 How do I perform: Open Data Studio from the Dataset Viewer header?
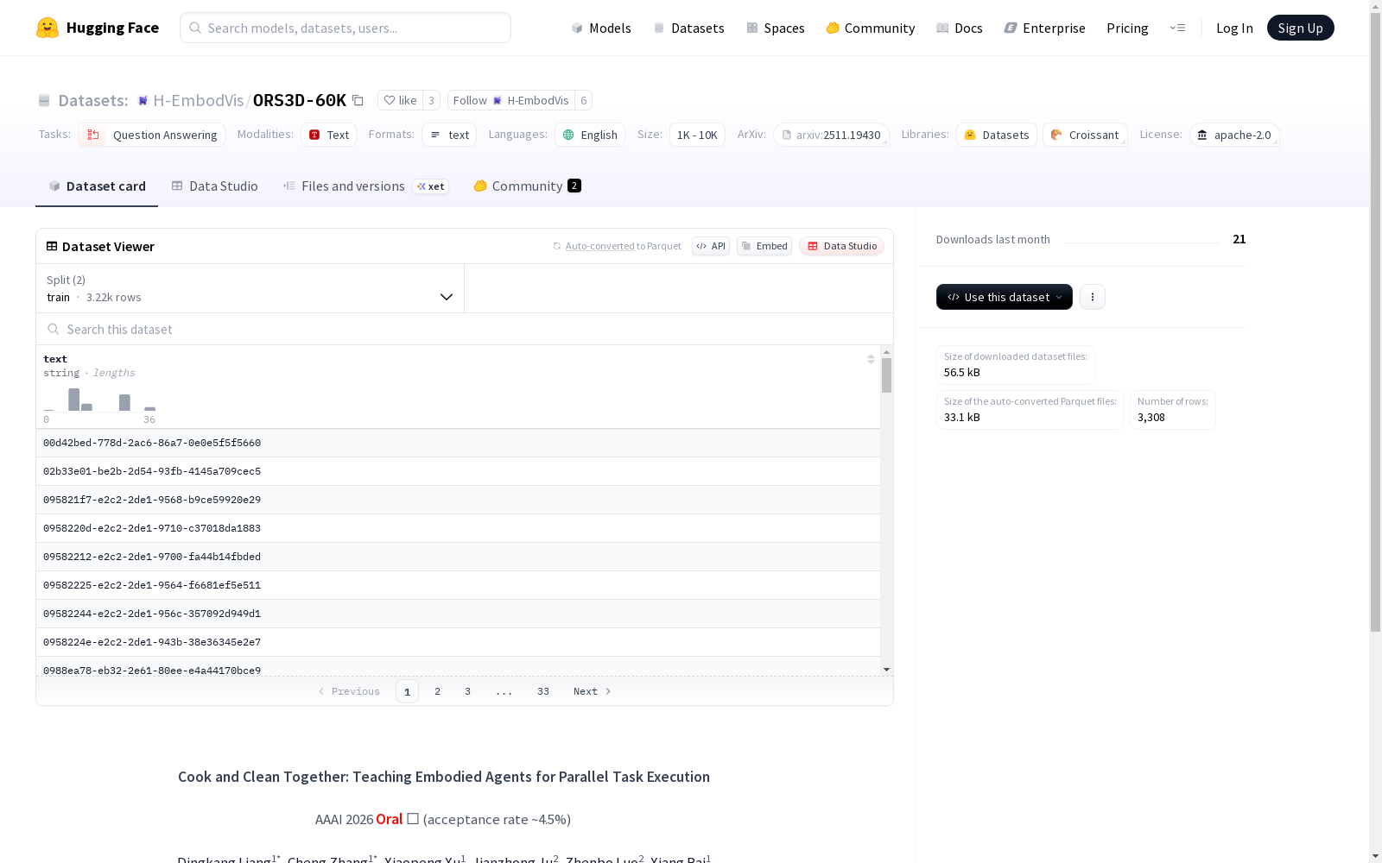[841, 246]
